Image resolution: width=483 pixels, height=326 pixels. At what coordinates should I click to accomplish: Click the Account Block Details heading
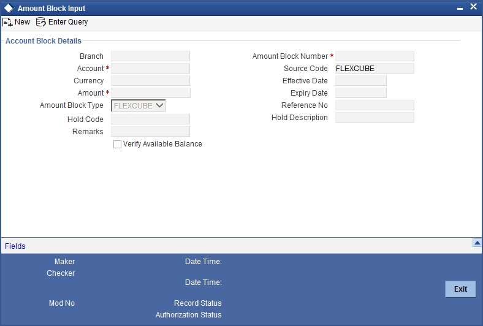click(x=44, y=41)
